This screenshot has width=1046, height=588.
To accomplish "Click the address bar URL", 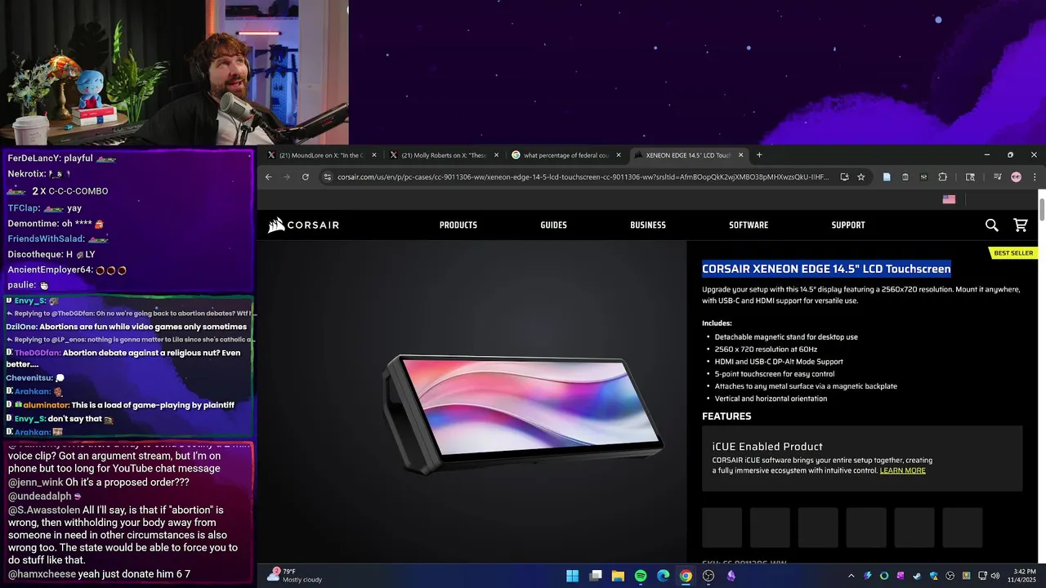I will [x=583, y=176].
